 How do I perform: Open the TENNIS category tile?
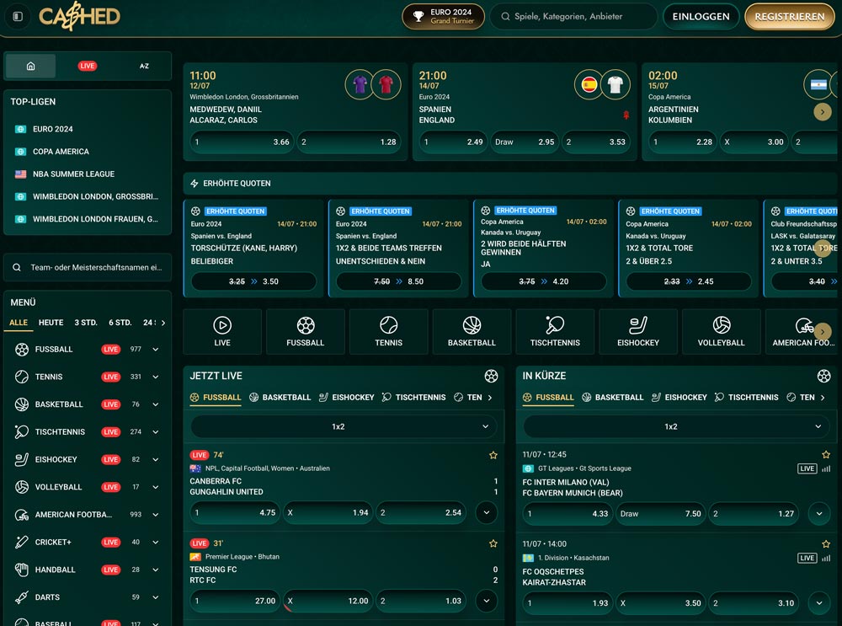point(389,332)
